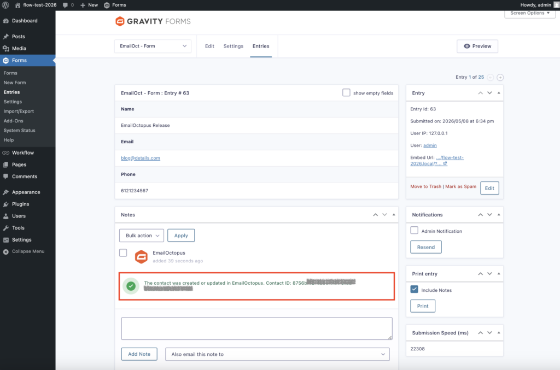
Task: Move the Entry panel up
Action: pos(480,93)
